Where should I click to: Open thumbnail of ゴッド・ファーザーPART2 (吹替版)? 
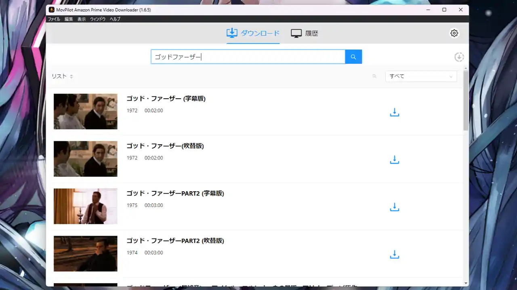(x=86, y=253)
